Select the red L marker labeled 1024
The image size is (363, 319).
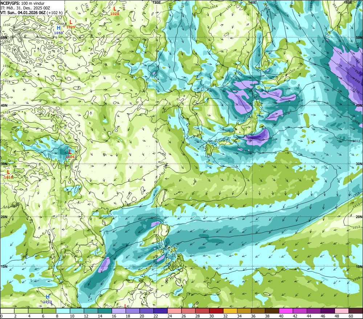click(x=115, y=9)
